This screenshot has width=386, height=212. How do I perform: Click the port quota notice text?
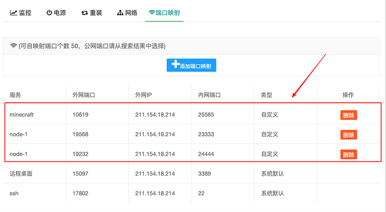click(92, 46)
